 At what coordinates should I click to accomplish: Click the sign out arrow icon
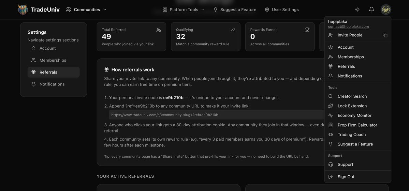click(331, 177)
